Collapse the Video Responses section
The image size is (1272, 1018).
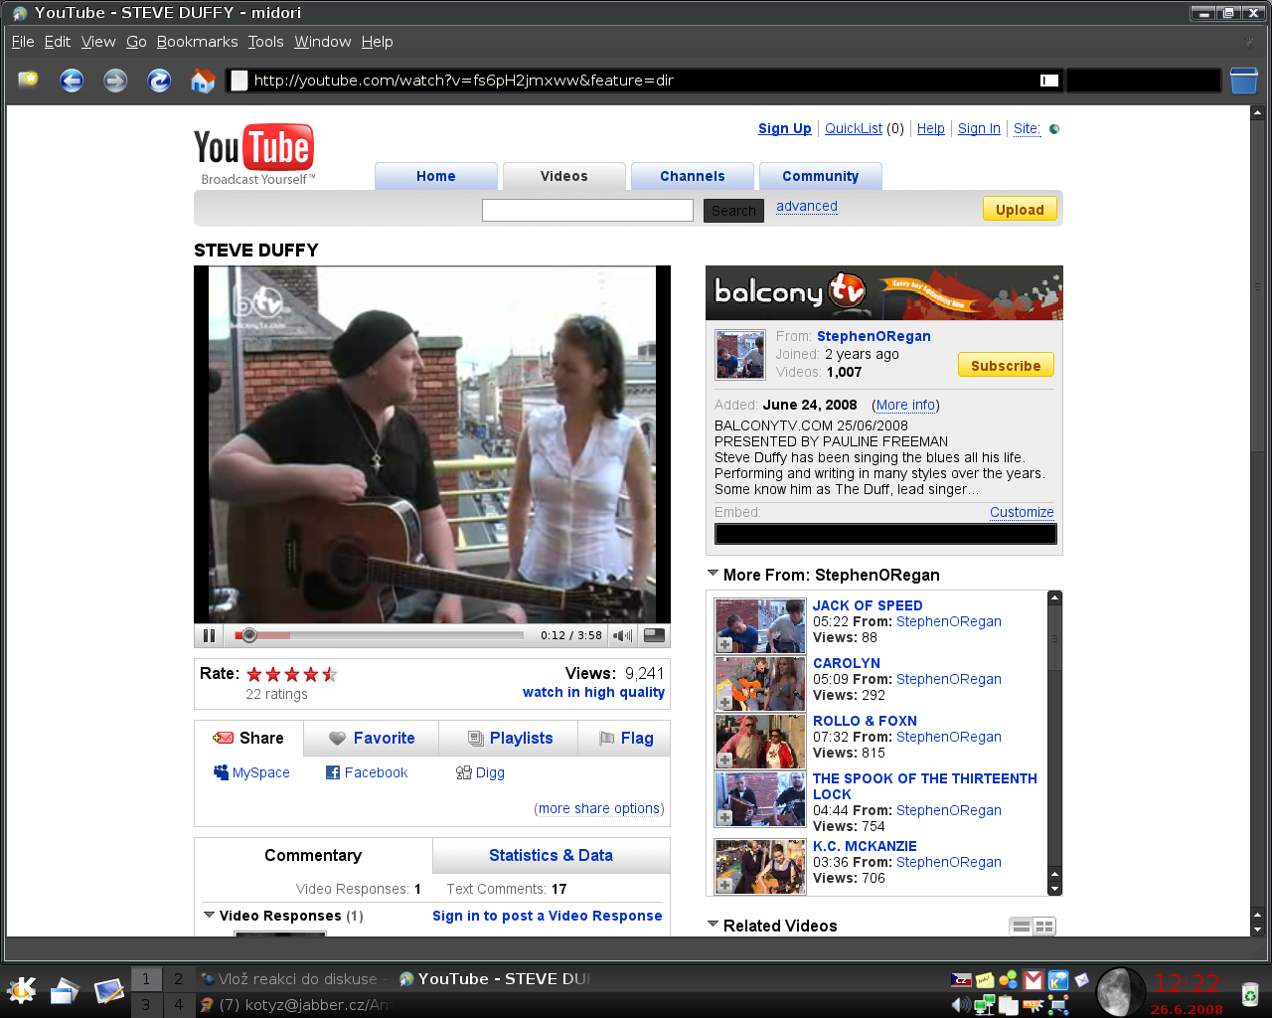[209, 915]
